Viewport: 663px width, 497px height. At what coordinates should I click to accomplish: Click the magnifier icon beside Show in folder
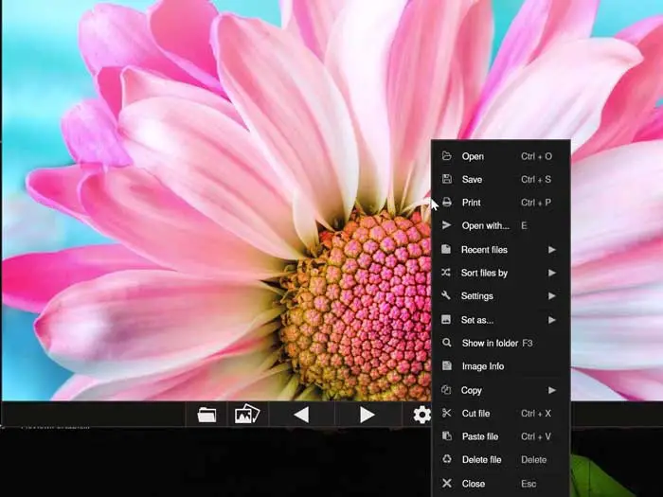click(446, 343)
